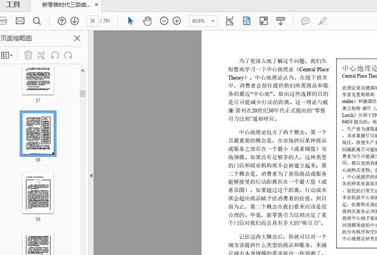
Task: Open the search magnifier tool
Action: (37, 21)
